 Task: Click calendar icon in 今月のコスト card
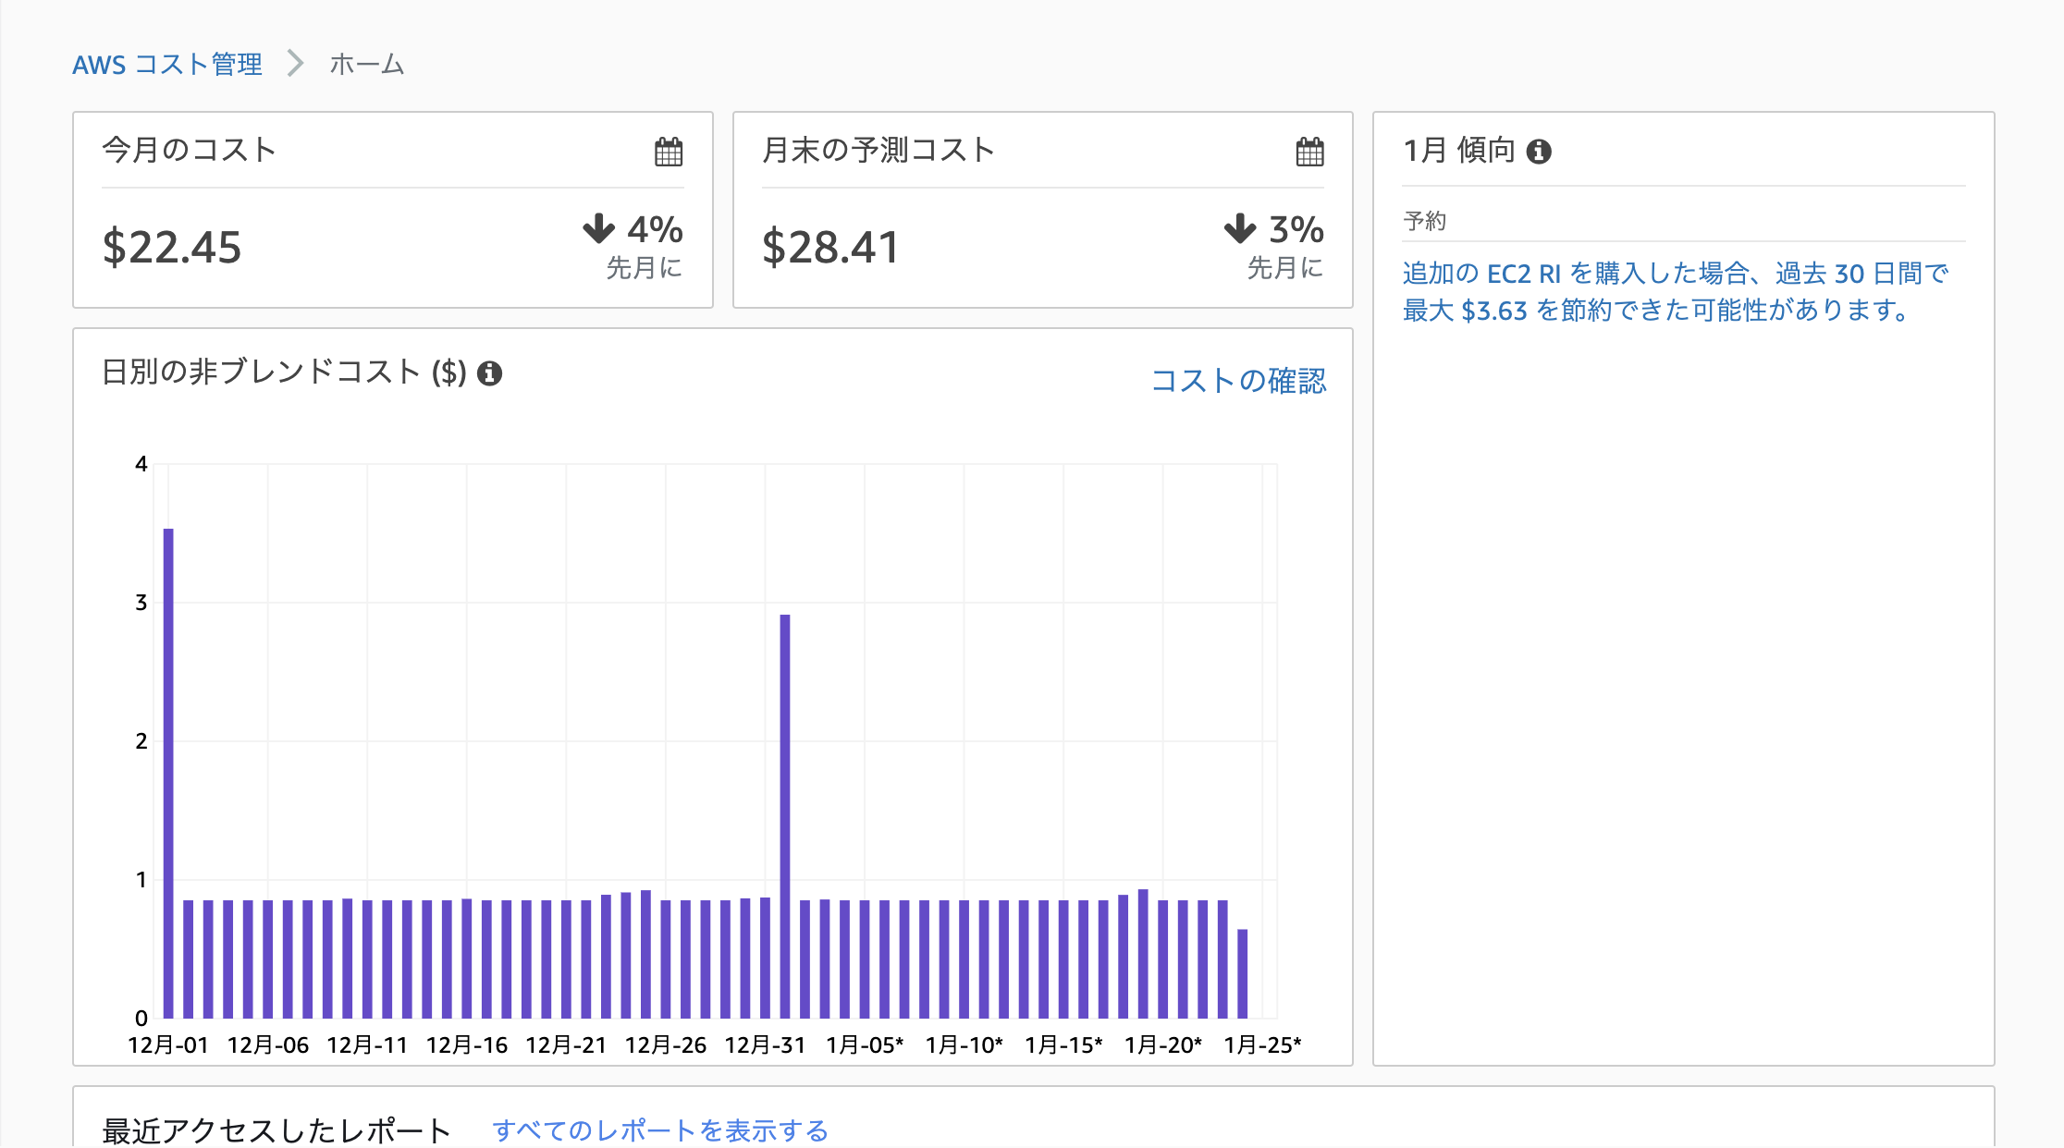(669, 152)
